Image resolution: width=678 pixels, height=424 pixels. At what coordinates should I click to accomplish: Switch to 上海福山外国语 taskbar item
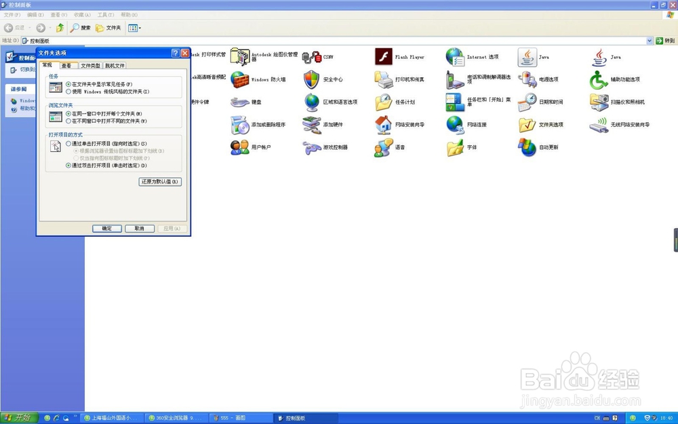111,418
